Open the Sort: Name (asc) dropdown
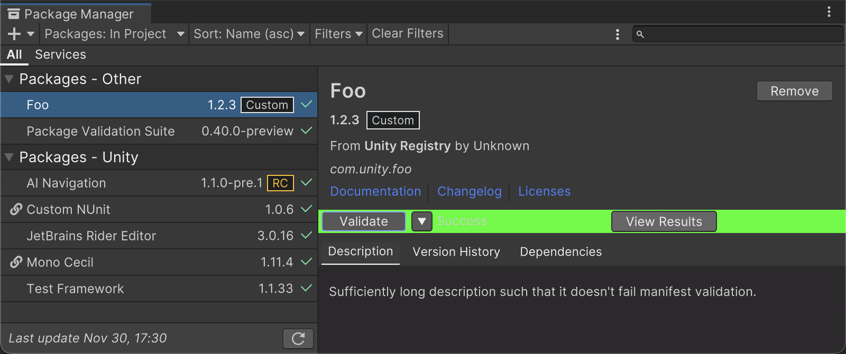 click(x=249, y=34)
